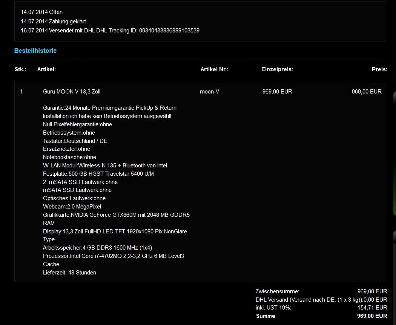Screen dimensions: 396x325
Task: Click the DHL Versand shipping cost line
Action: (321, 300)
